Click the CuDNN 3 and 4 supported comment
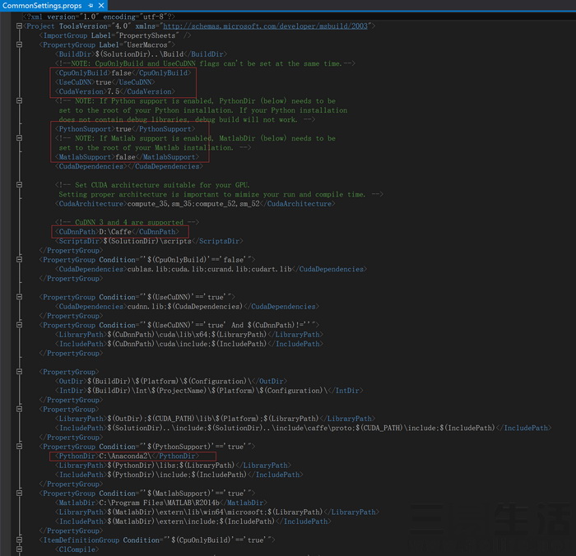 point(127,223)
